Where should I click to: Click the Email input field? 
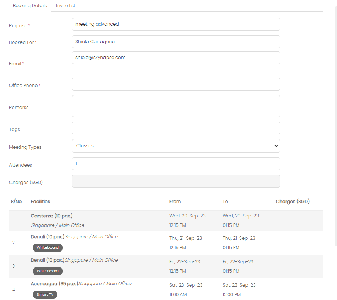point(176,58)
